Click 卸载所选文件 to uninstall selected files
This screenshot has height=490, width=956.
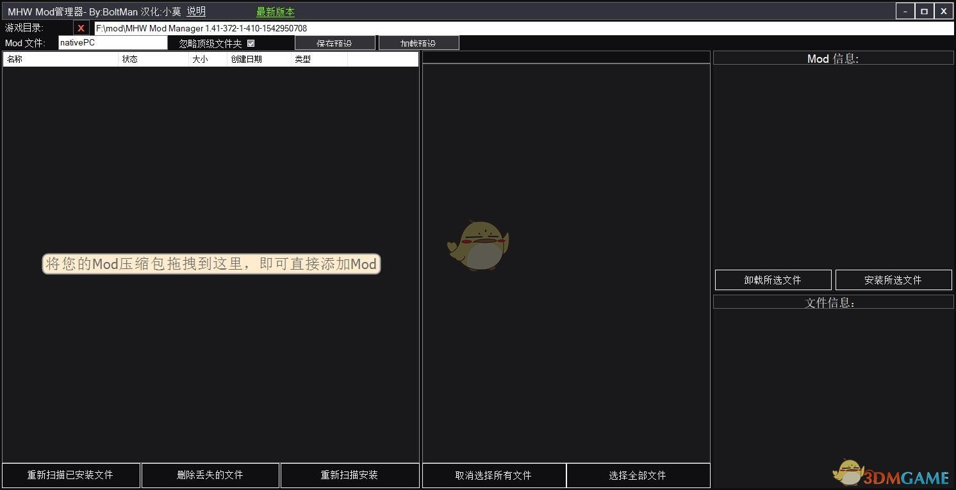(x=773, y=280)
